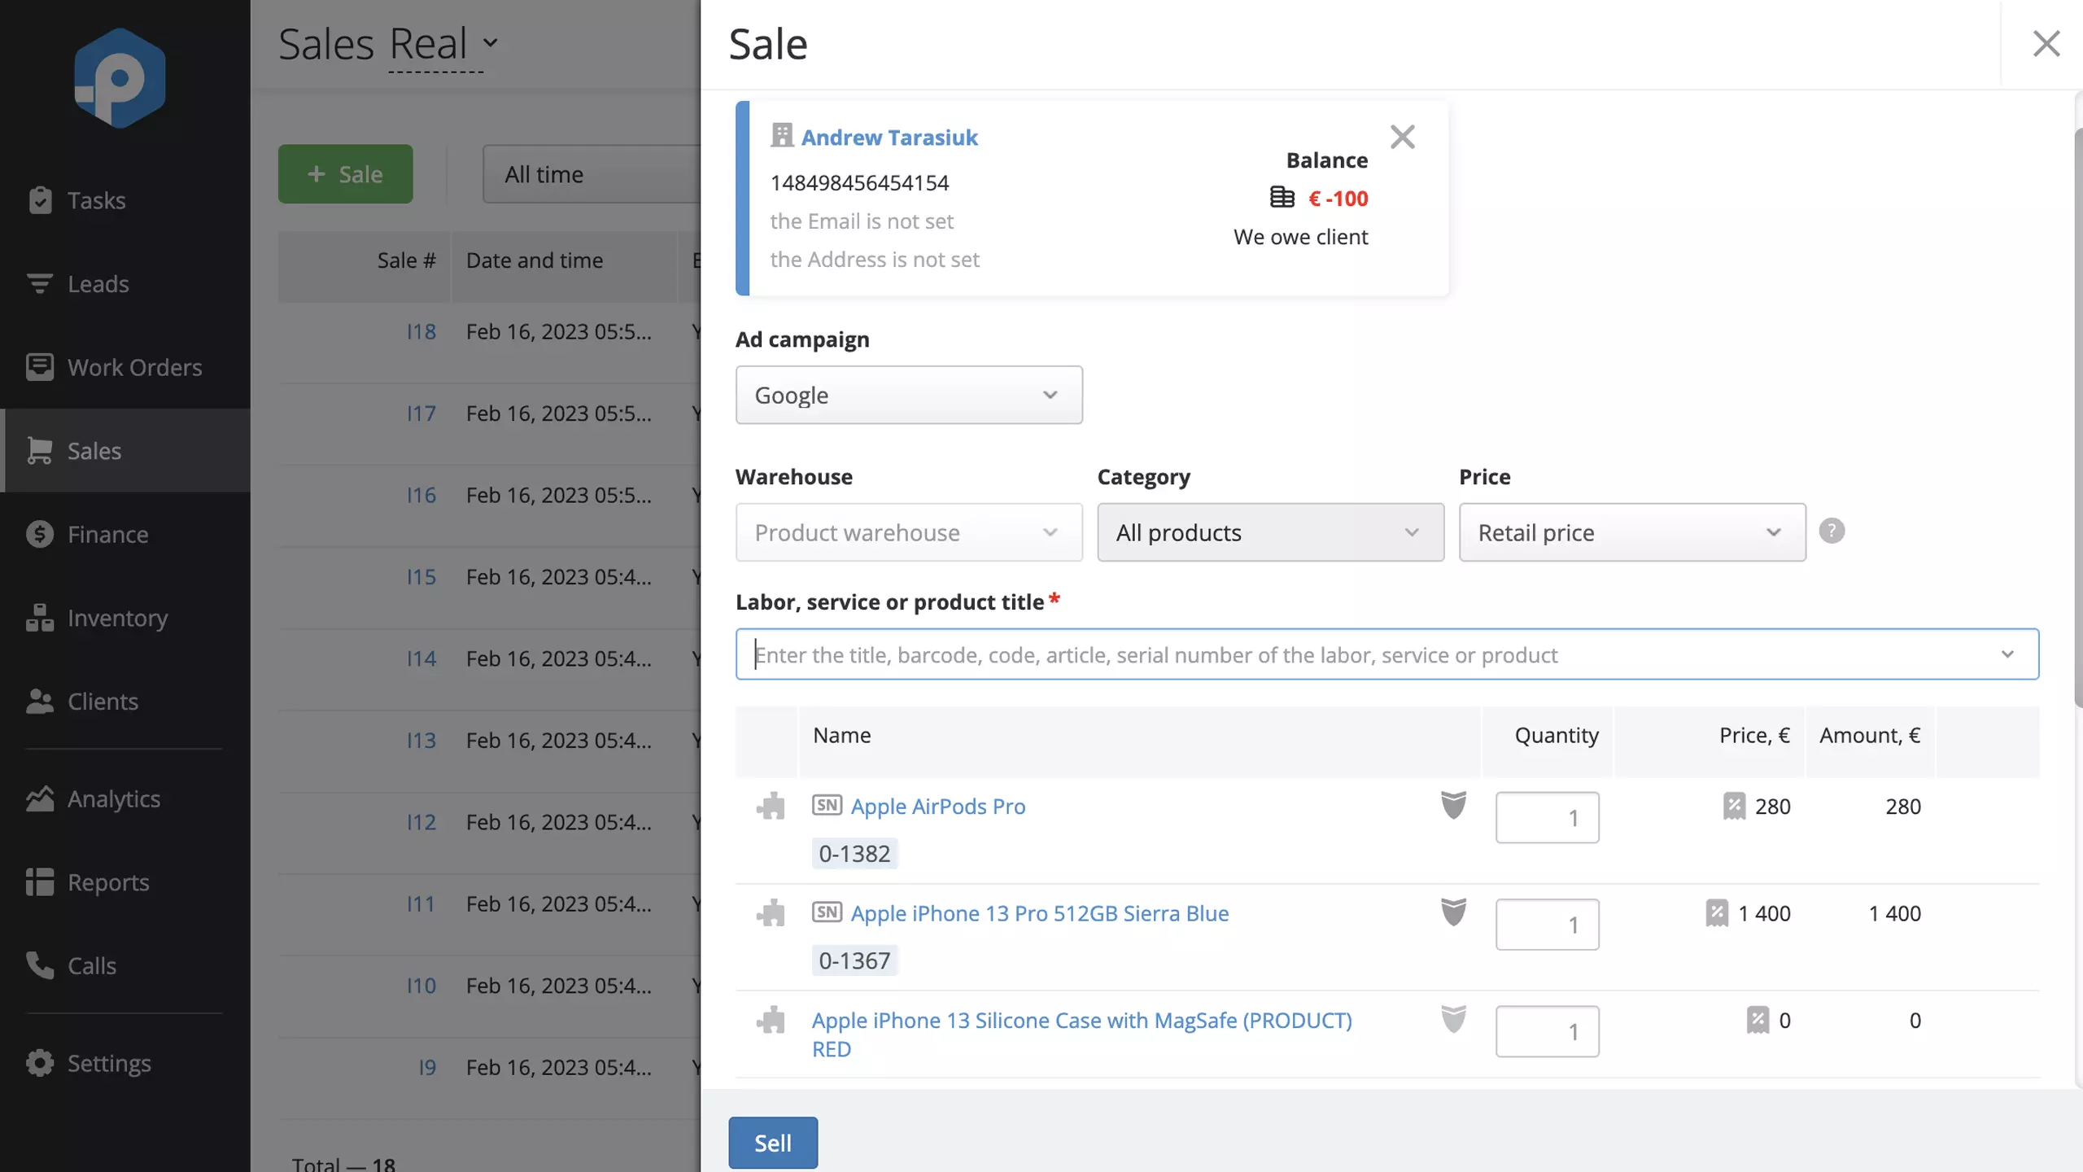Screen dimensions: 2083x1172
Task: Open Sales Real view dropdown
Action: tap(443, 44)
